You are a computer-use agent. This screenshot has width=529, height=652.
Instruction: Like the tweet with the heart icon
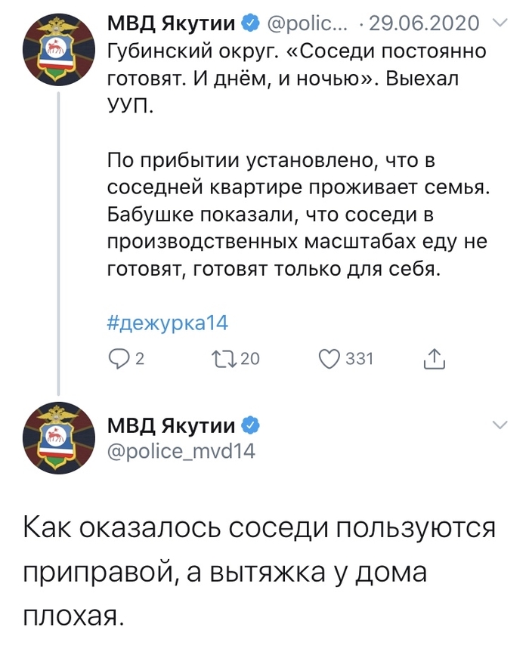tap(329, 360)
